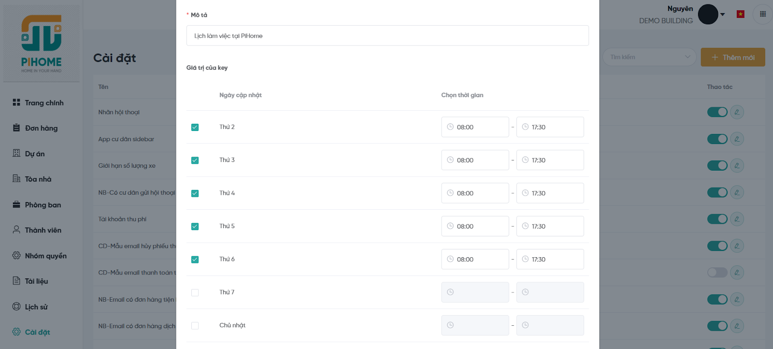Viewport: 773px width, 349px height.
Task: Open the Tìm kiếm dropdown
Action: click(649, 57)
